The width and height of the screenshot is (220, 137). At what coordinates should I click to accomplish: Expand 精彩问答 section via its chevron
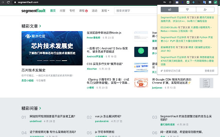click(40, 108)
